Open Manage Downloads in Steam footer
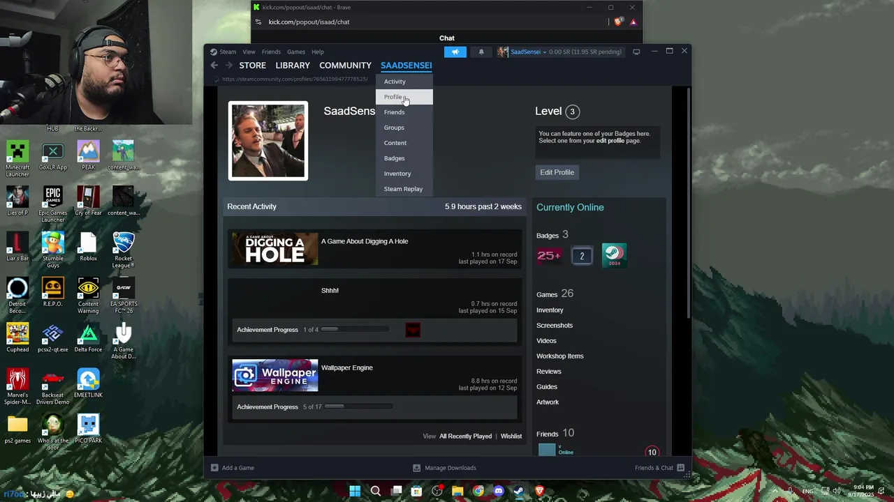The image size is (894, 502). (x=444, y=468)
